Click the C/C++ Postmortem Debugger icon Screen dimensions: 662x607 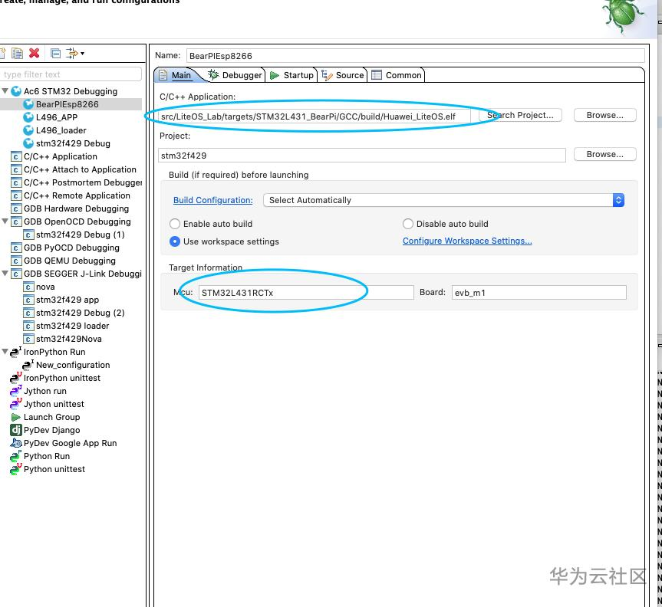[x=15, y=182]
